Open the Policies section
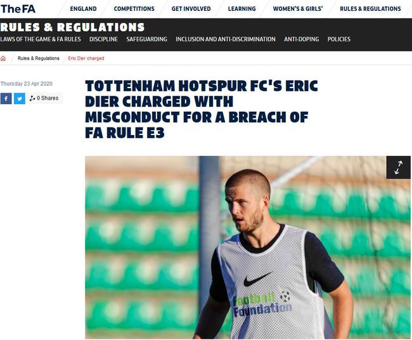412x340 pixels. pyautogui.click(x=338, y=39)
